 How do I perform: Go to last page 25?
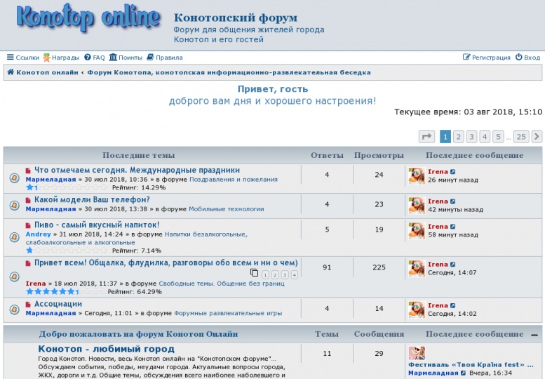(520, 137)
